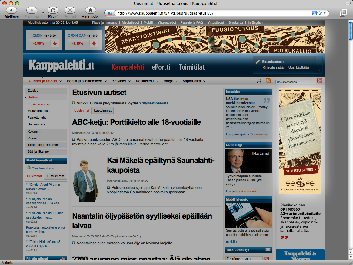Click the tabs overview icon in toolbar
This screenshot has width=353, height=265.
tap(343, 13)
